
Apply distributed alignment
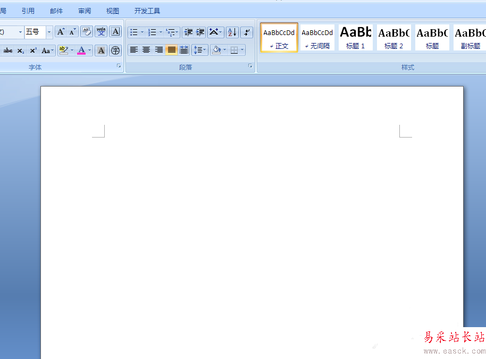coord(184,50)
